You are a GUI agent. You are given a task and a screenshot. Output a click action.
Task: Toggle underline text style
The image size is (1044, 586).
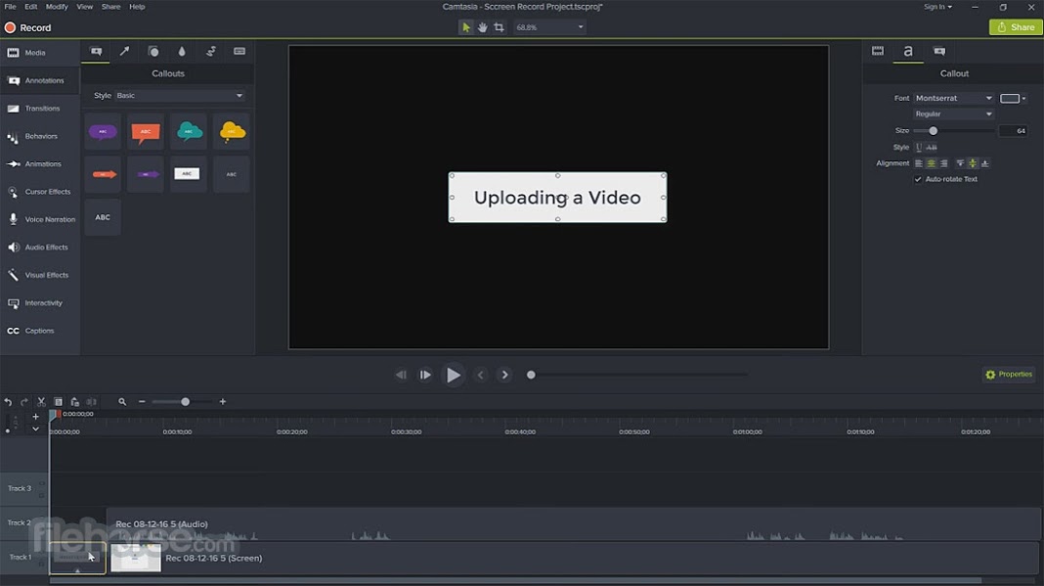click(919, 148)
